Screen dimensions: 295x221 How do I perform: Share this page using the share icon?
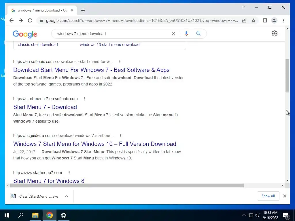(x=244, y=20)
